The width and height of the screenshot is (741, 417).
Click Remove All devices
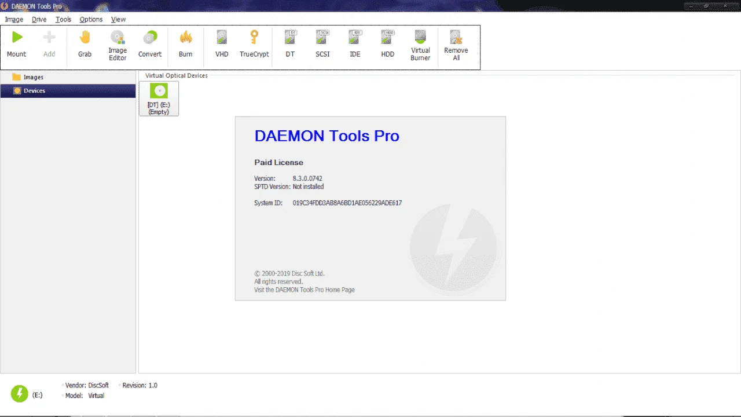click(456, 45)
